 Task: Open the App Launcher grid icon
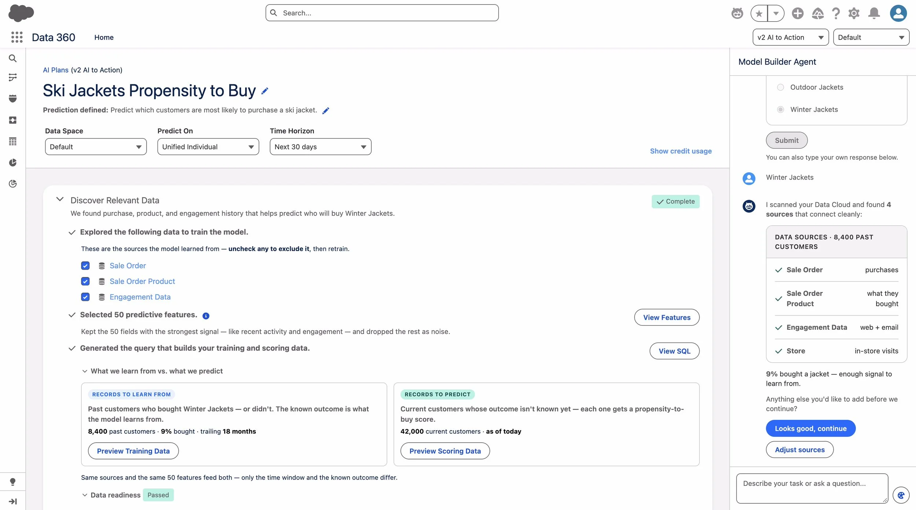[x=17, y=37]
